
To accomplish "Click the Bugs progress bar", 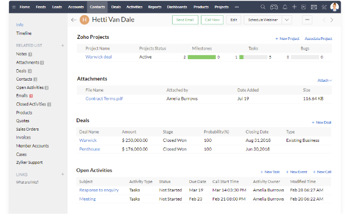I will pos(305,57).
